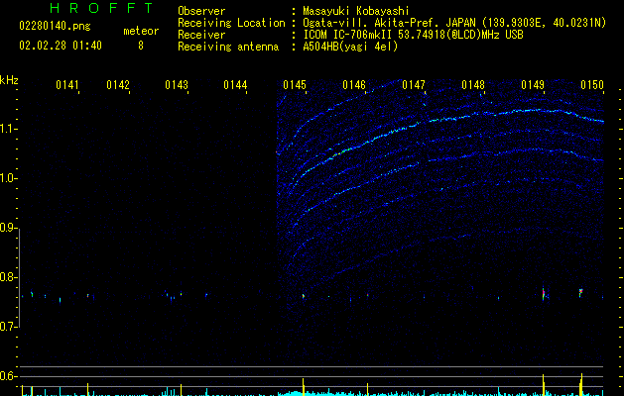Click the 0143 time marker
Screen dimensions: 624x396
pyautogui.click(x=177, y=85)
